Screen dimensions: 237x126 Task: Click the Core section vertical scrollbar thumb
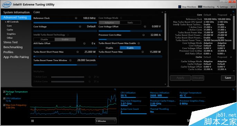coord(165,27)
